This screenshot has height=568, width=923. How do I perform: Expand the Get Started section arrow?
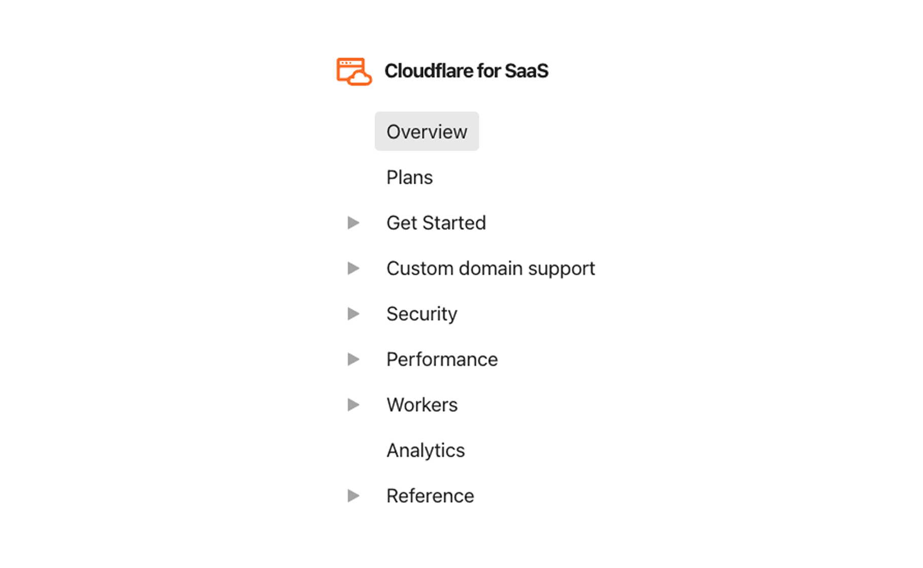click(353, 223)
